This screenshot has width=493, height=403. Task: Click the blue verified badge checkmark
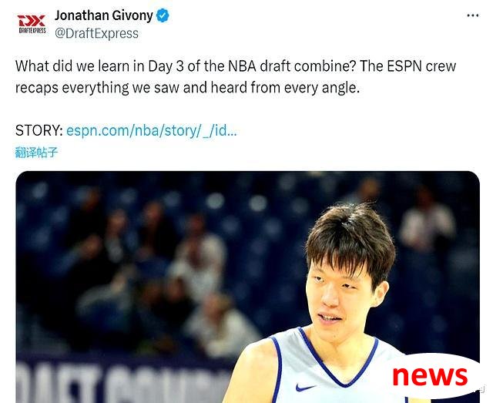coord(163,15)
